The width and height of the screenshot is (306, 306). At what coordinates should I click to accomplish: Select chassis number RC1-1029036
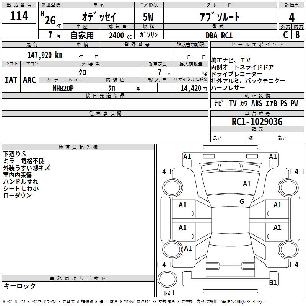click(x=257, y=122)
